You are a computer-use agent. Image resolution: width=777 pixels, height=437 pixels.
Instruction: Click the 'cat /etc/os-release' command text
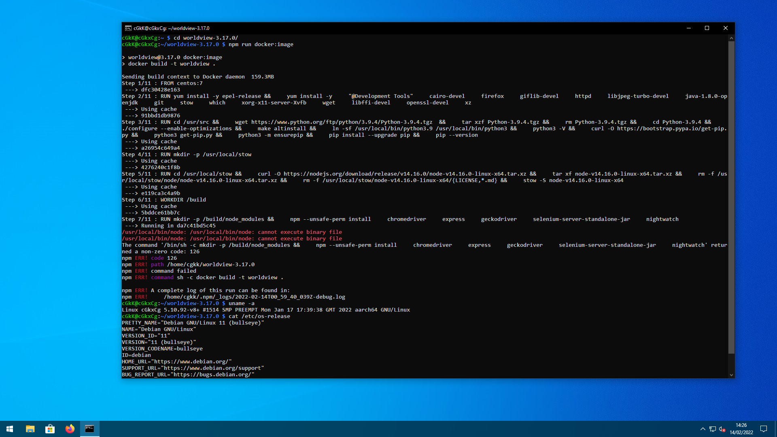coord(259,316)
